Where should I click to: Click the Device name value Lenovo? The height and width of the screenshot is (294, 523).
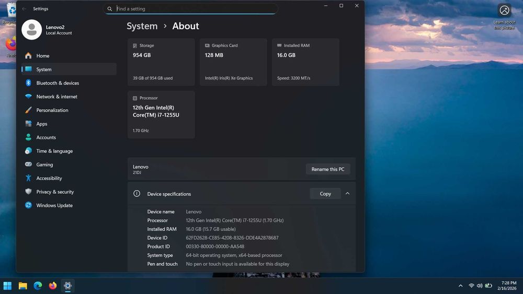pos(194,212)
